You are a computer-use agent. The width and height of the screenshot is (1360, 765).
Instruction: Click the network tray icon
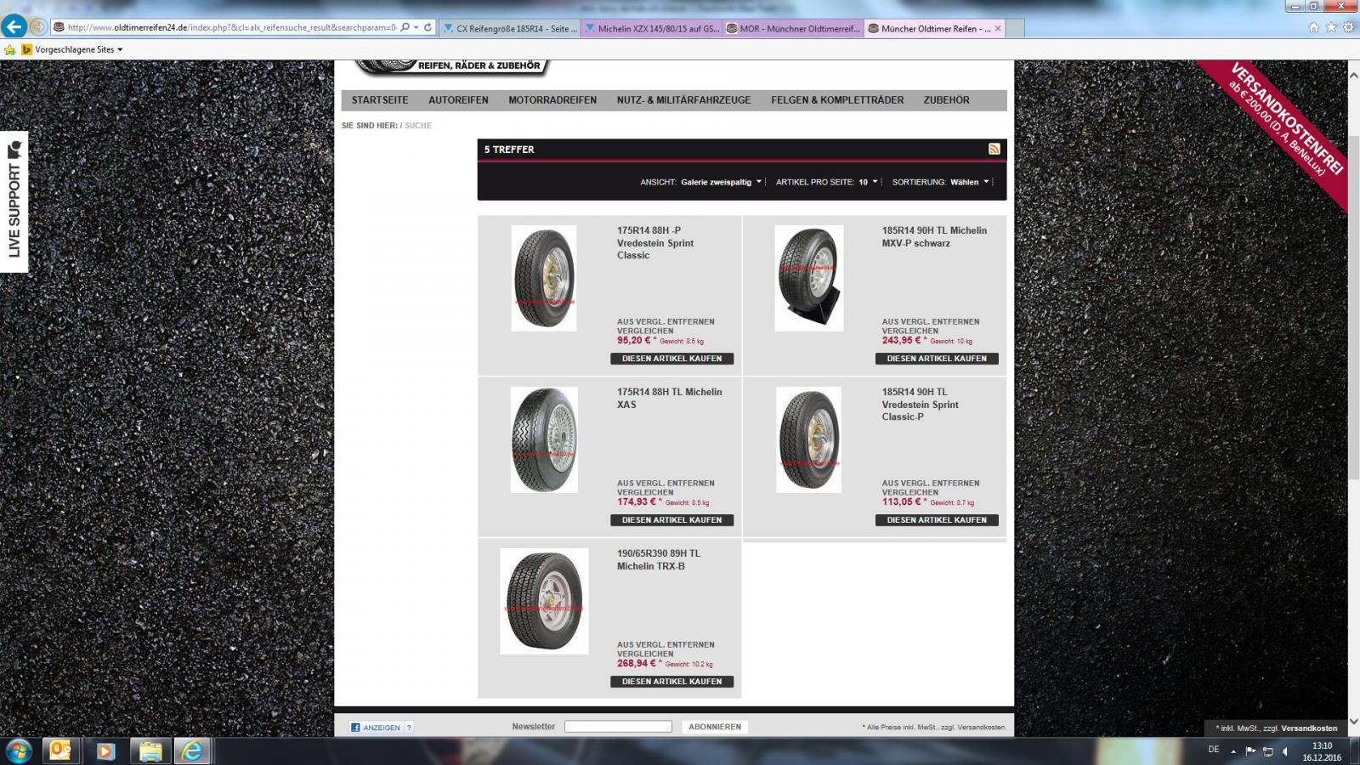pyautogui.click(x=1268, y=751)
